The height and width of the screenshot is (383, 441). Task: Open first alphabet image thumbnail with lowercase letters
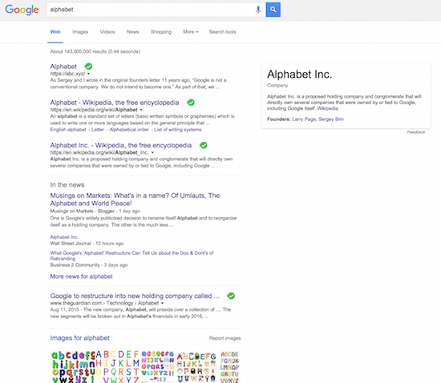click(x=73, y=366)
